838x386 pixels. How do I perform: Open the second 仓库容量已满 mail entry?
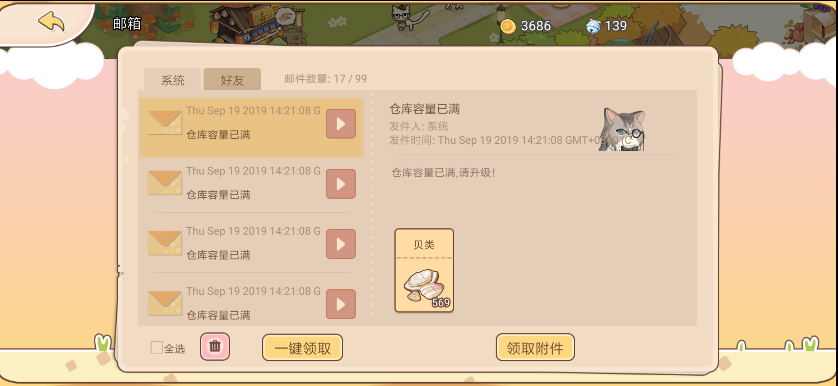(x=251, y=183)
